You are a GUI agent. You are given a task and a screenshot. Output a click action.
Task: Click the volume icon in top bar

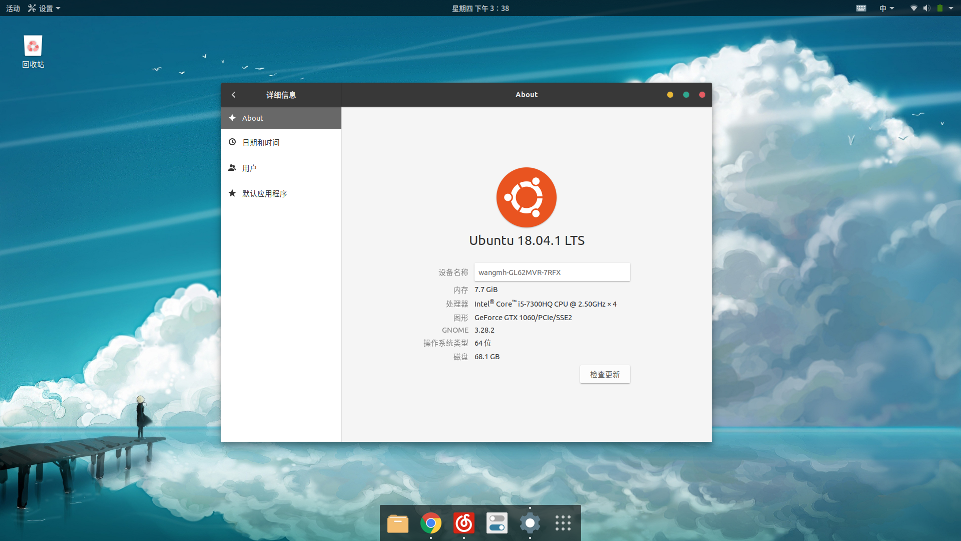(x=927, y=9)
